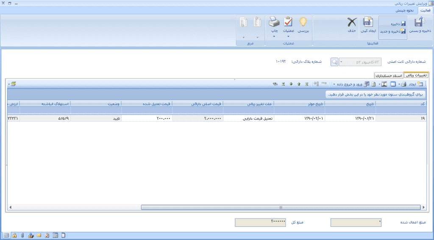Viewport: 434px width, 240px height.
Task: Click the calendar icon in the bottom bar
Action: 55,235
